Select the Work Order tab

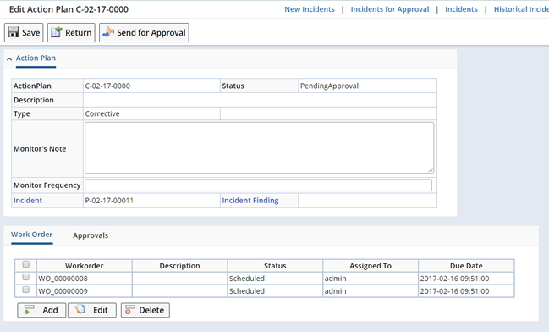click(31, 235)
